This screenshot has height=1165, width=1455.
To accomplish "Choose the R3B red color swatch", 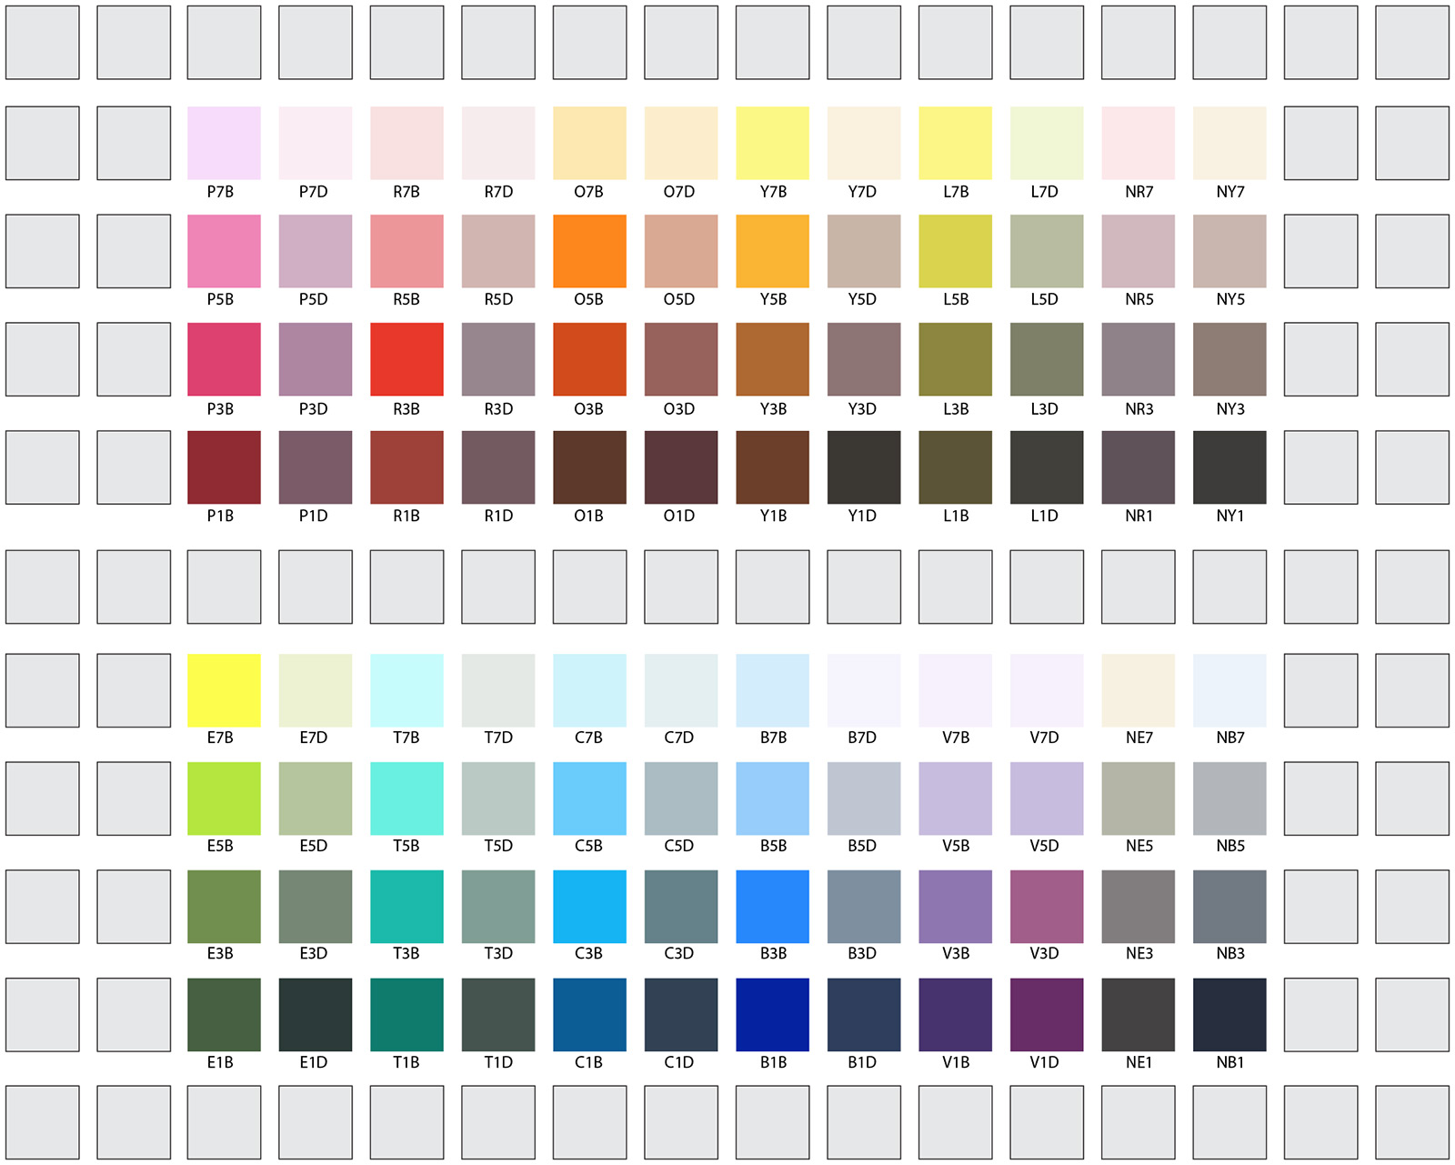I will click(x=406, y=359).
